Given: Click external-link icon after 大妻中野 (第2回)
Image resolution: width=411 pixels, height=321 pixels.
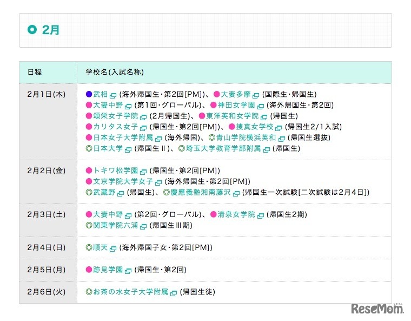Looking at the screenshot, I should [128, 215].
